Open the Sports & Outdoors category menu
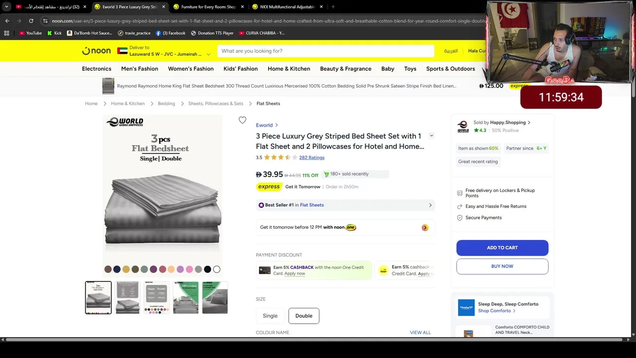This screenshot has width=636, height=358. tap(451, 69)
